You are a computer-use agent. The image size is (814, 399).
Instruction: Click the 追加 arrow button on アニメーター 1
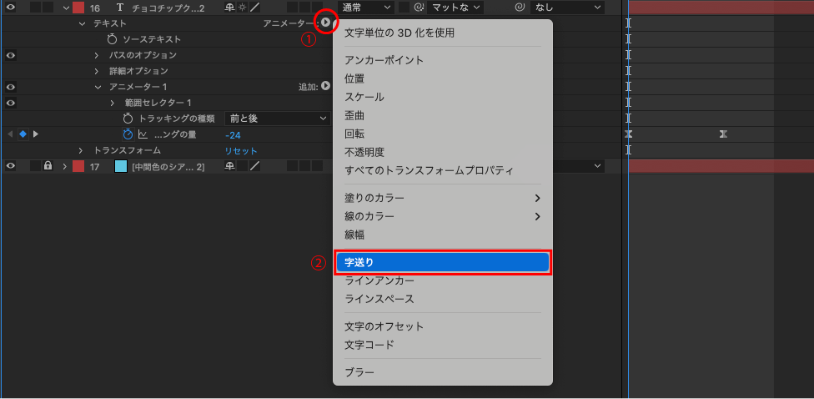pos(325,86)
